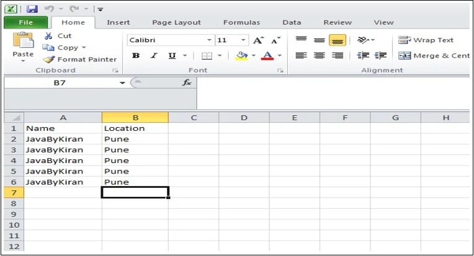
Task: Expand the Underline style arrow
Action: [x=185, y=56]
